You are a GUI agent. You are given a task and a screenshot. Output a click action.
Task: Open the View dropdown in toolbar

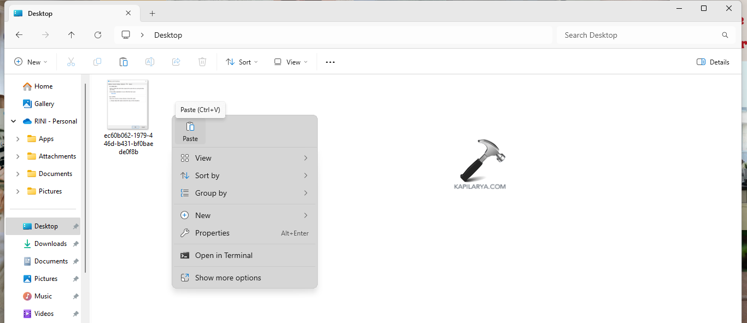291,62
